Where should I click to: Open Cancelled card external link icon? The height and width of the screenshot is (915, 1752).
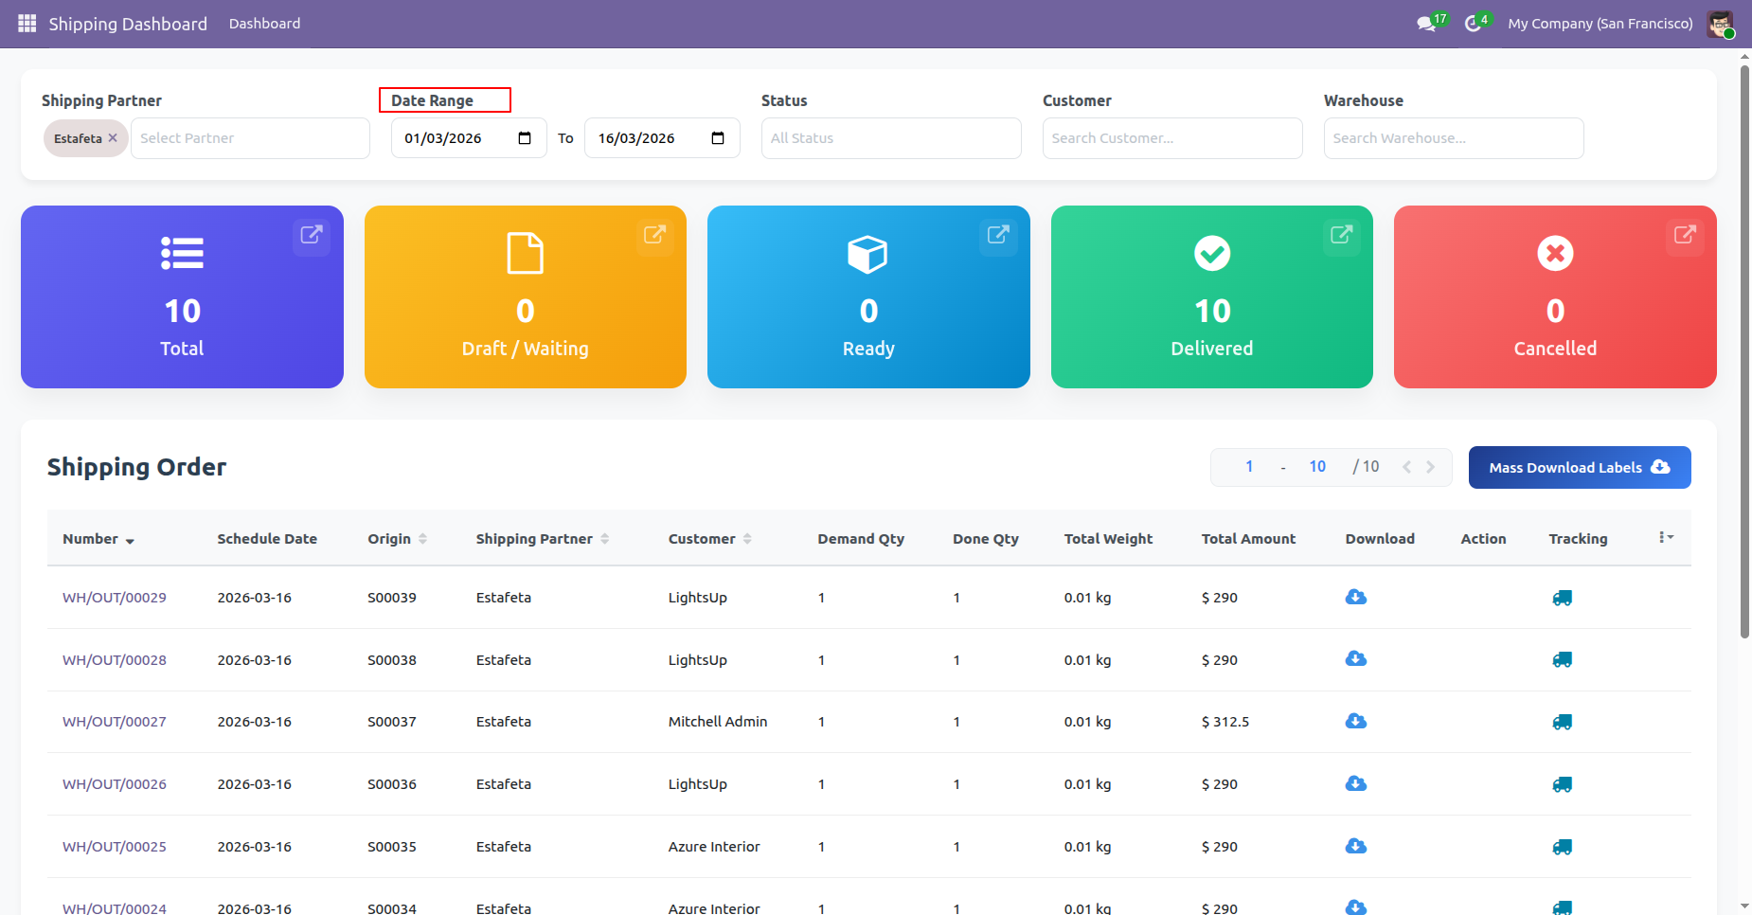pos(1684,235)
